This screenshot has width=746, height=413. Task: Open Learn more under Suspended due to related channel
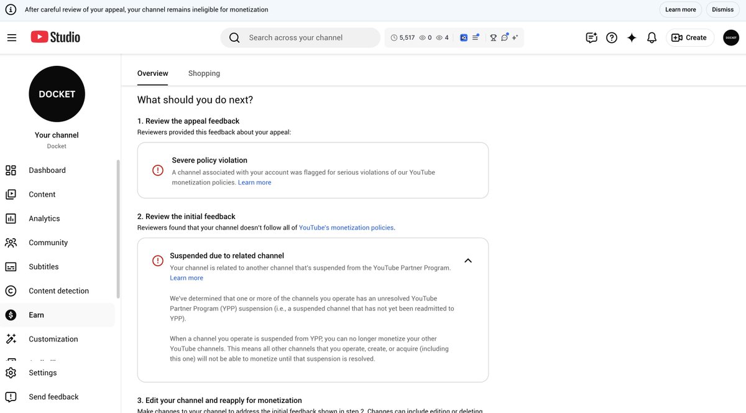[186, 278]
